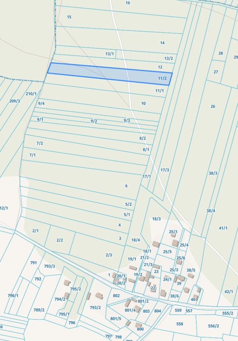The image size is (238, 341).
Task: Select parcel number 792
Action: pyautogui.click(x=38, y=279)
